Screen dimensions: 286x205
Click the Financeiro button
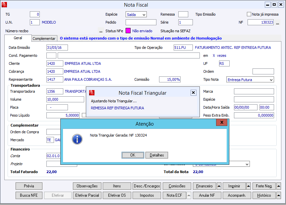coord(204,186)
